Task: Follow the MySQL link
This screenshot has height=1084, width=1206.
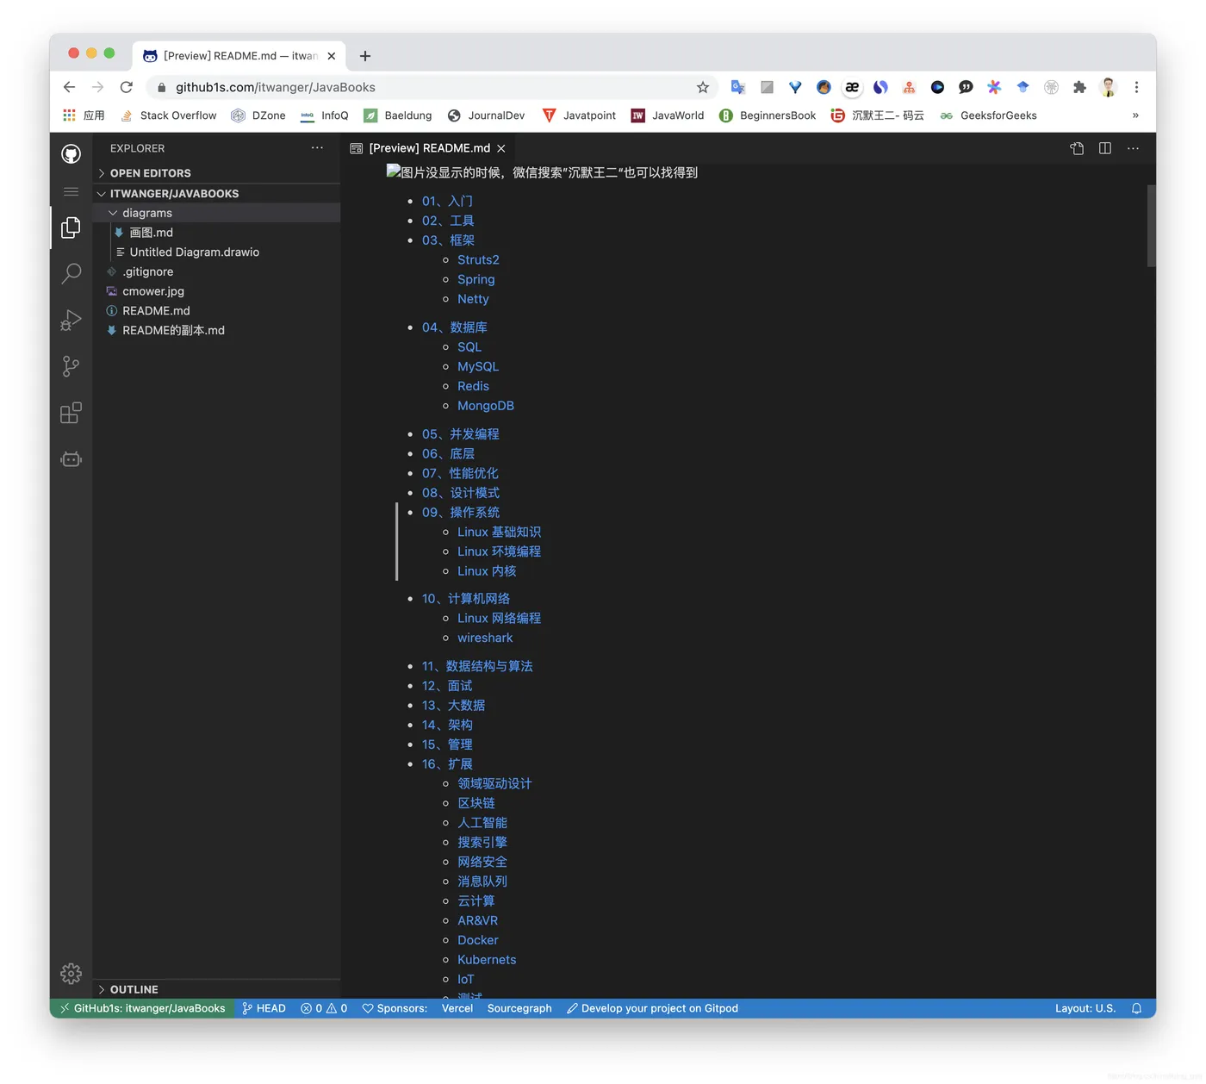Action: tap(478, 366)
